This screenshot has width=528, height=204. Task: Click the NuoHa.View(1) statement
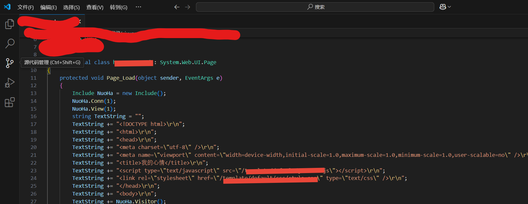(x=94, y=109)
